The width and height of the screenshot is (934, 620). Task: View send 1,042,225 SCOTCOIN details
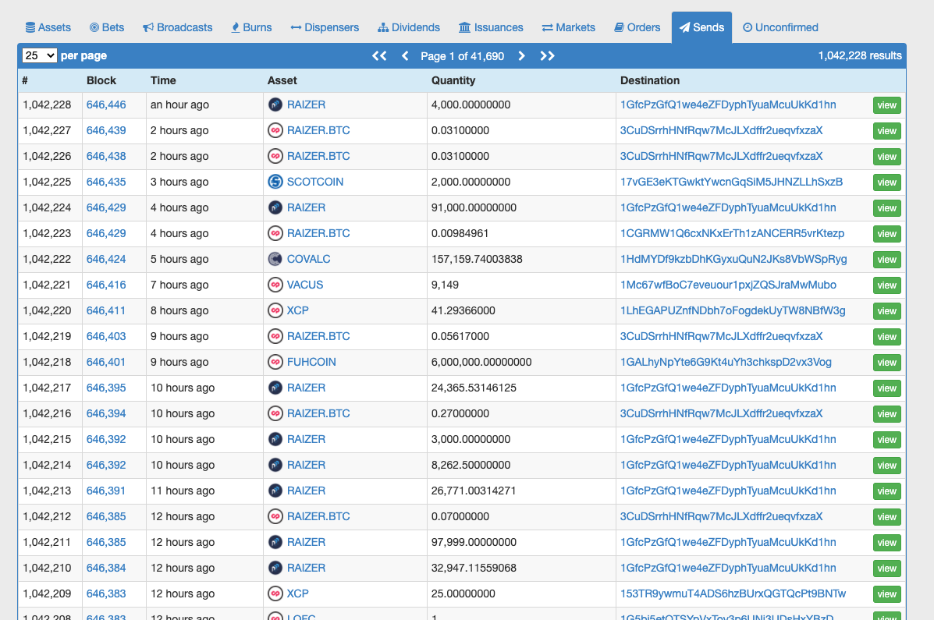(x=886, y=182)
